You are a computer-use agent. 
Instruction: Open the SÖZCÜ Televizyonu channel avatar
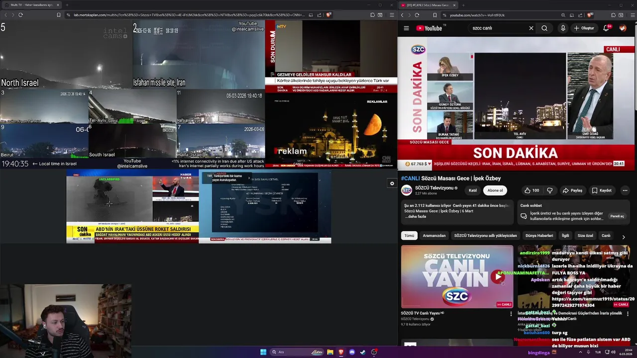pos(407,190)
